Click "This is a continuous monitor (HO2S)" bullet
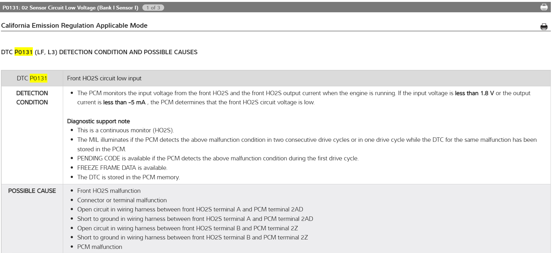 (x=125, y=130)
